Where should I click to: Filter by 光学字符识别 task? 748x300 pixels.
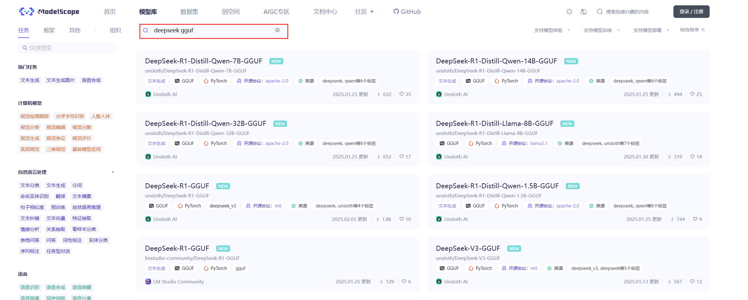70,116
